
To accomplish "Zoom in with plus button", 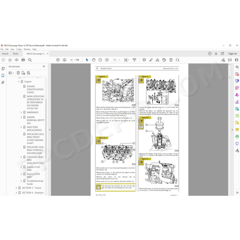I will pos(107,60).
